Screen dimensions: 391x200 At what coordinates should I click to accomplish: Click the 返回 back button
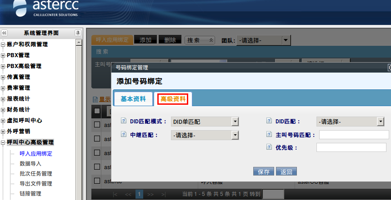tap(287, 172)
